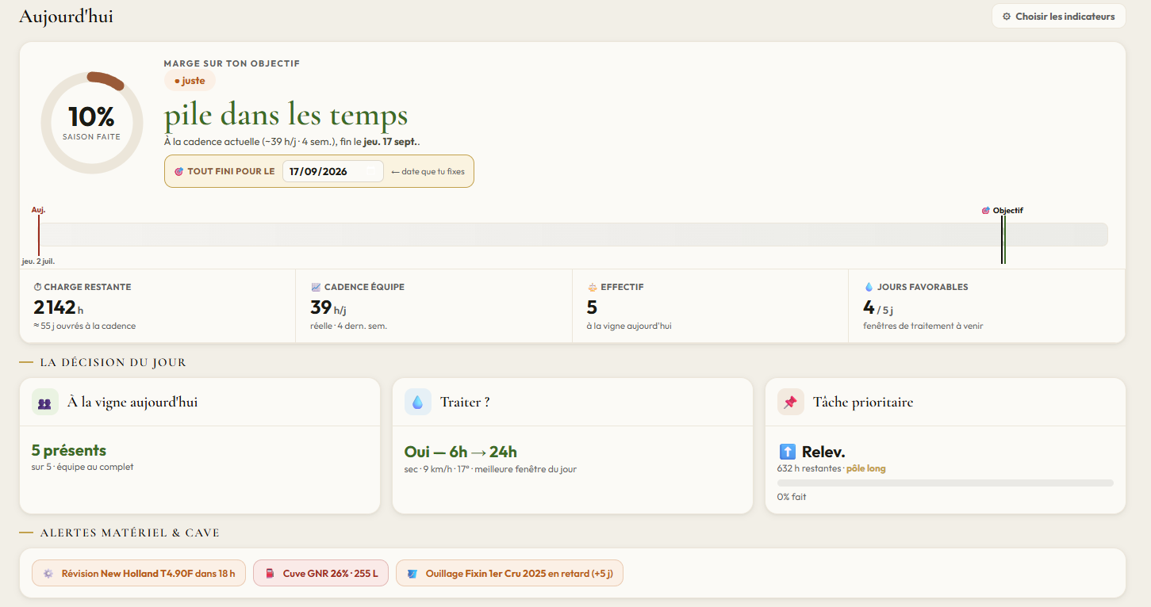
Task: Select the 39 h/j cadence value
Action: (328, 307)
